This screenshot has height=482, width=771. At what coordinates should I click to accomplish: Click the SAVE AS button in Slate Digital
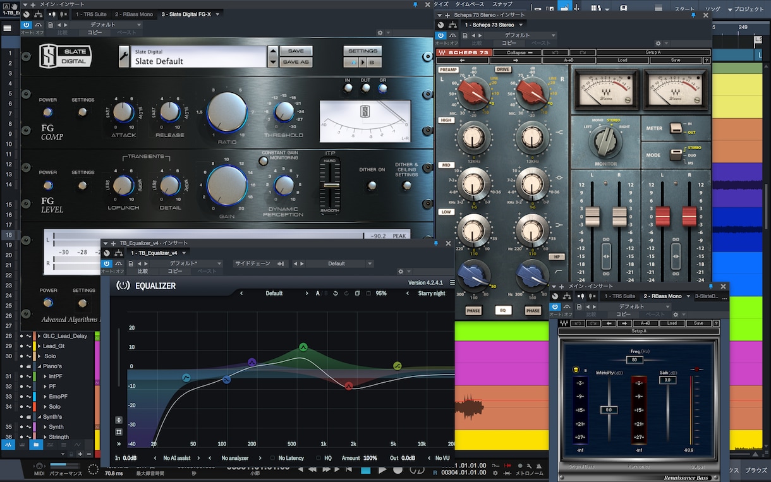(x=296, y=62)
